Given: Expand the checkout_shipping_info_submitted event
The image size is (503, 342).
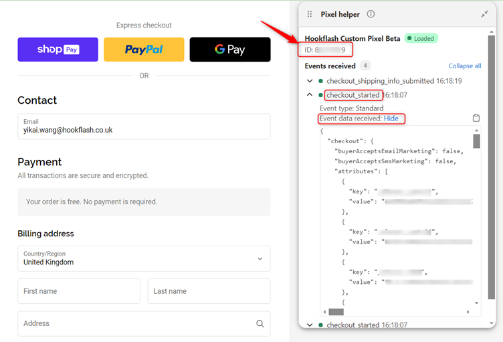Looking at the screenshot, I should [x=310, y=81].
